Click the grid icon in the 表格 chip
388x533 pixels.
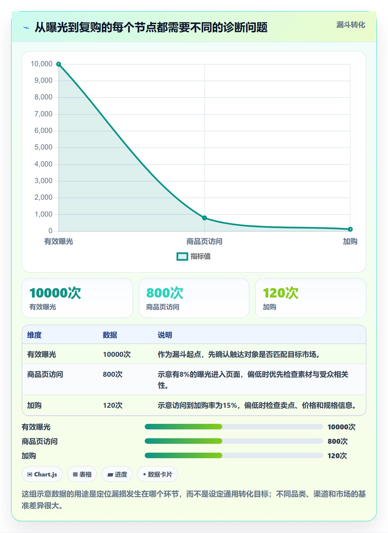coord(75,475)
